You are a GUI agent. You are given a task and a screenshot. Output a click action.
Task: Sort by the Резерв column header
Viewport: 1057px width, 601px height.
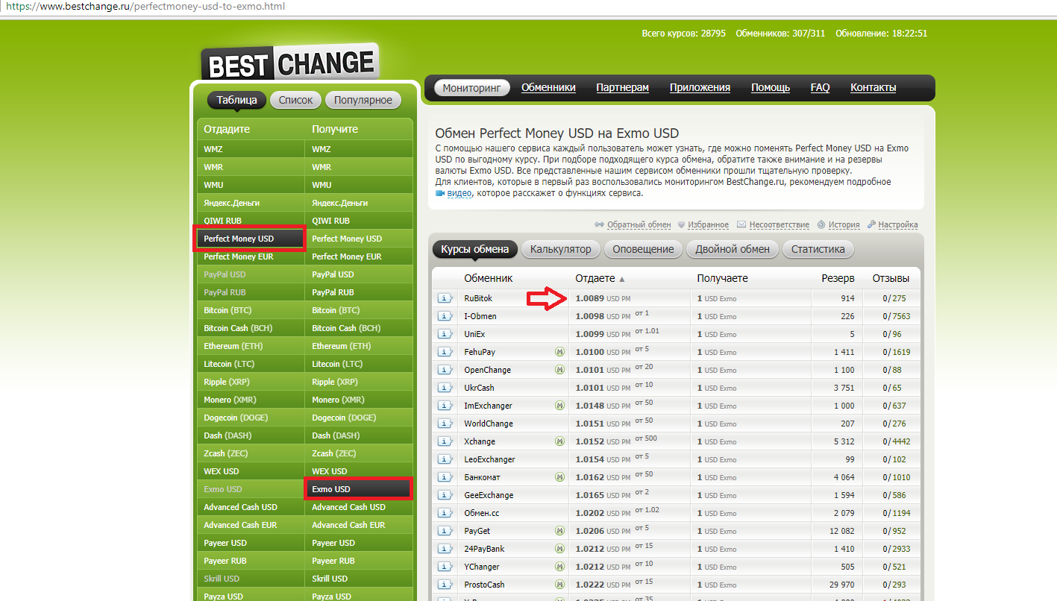(838, 278)
